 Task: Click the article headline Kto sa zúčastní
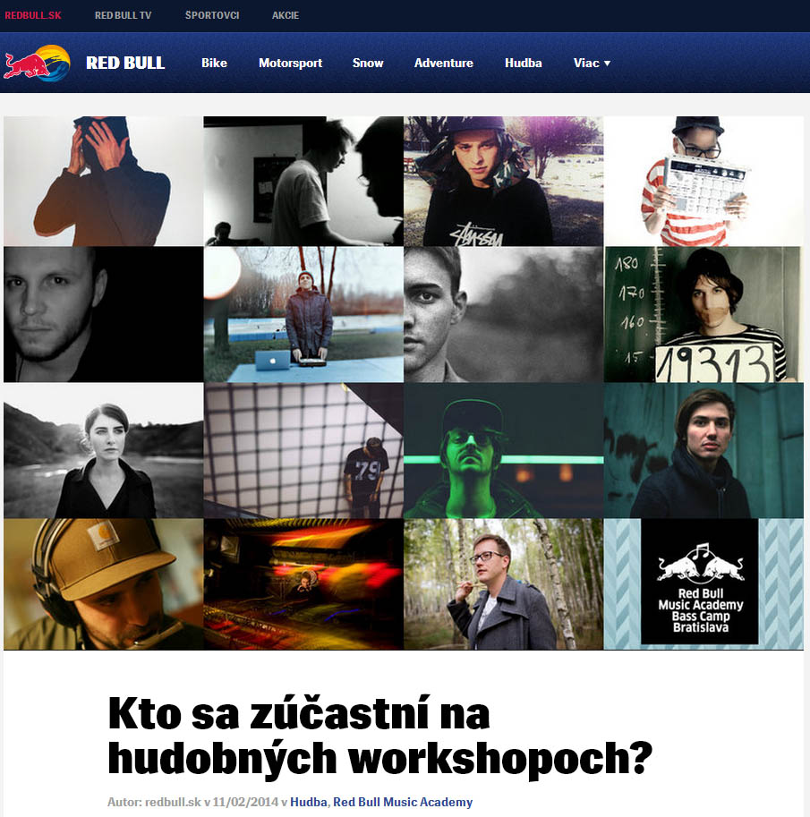pos(379,736)
